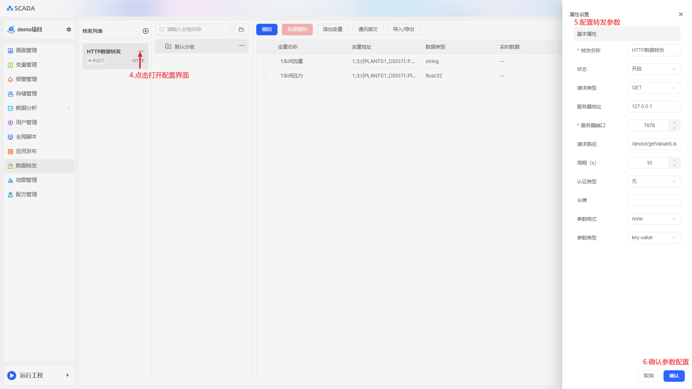Open 变量管理 in the sidebar
Screen dimensions: 692x389
(26, 65)
